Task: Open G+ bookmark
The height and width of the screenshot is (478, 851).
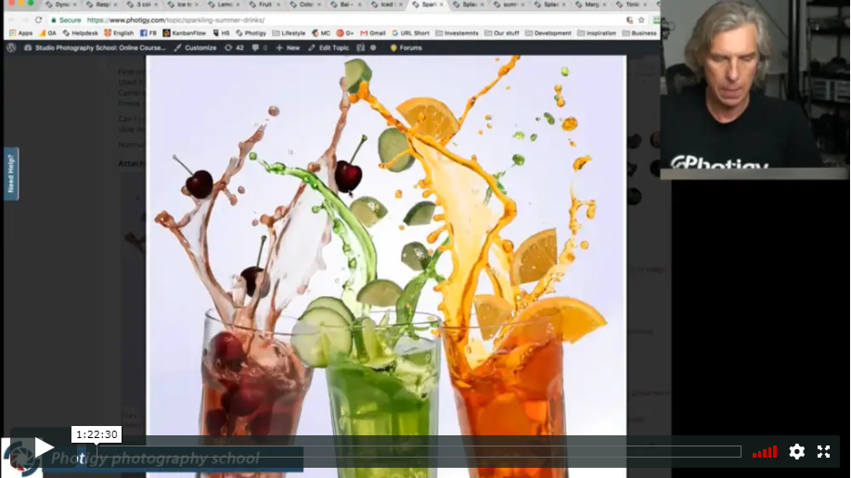Action: pos(344,33)
